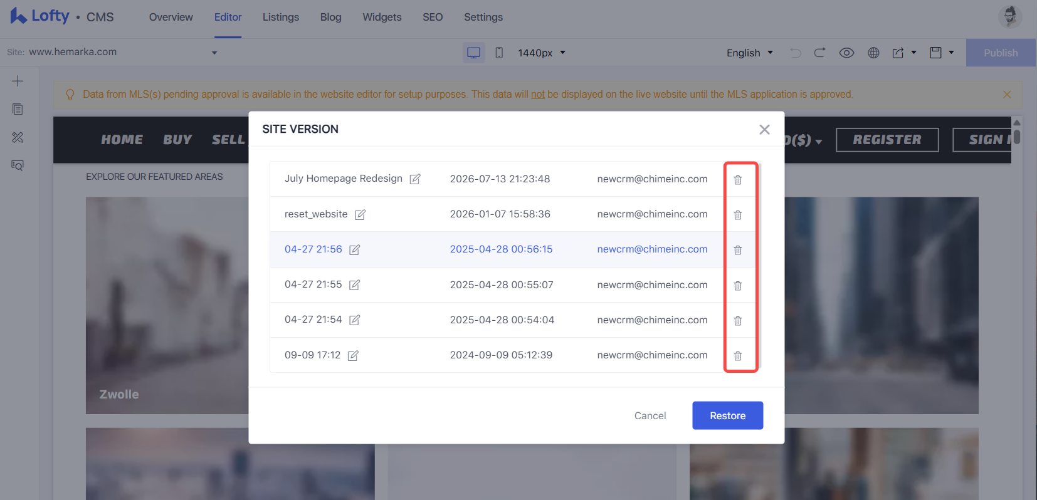Switch to desktop preview mode
Image resolution: width=1037 pixels, height=500 pixels.
tap(474, 53)
